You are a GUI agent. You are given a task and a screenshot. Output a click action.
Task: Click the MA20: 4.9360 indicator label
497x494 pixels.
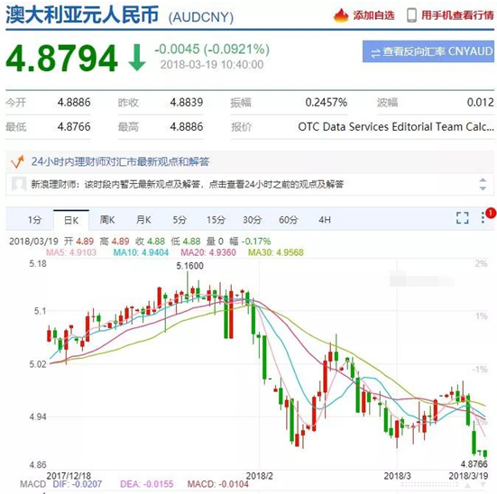coord(208,252)
